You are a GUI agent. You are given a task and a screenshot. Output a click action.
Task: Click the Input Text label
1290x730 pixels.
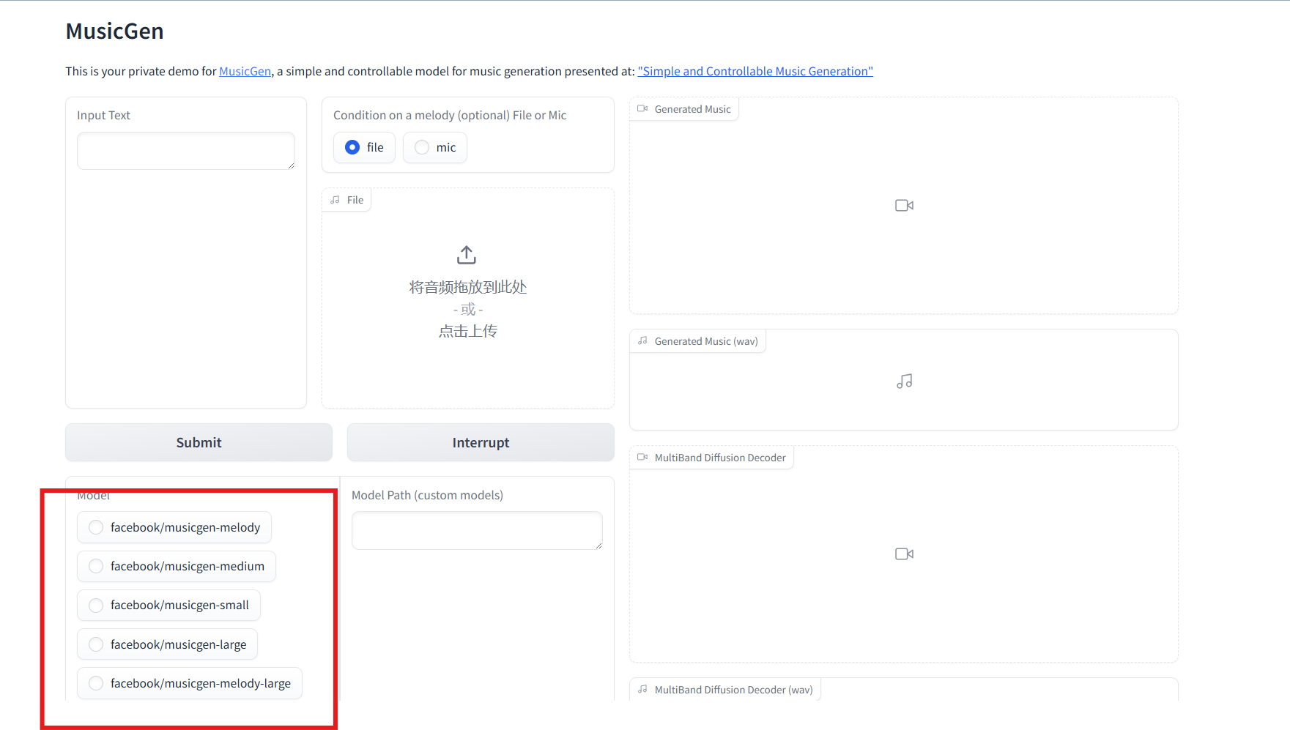point(103,115)
